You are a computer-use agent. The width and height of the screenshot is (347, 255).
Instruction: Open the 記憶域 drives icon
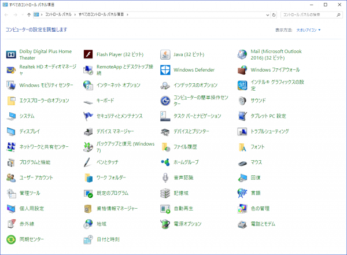(165, 193)
